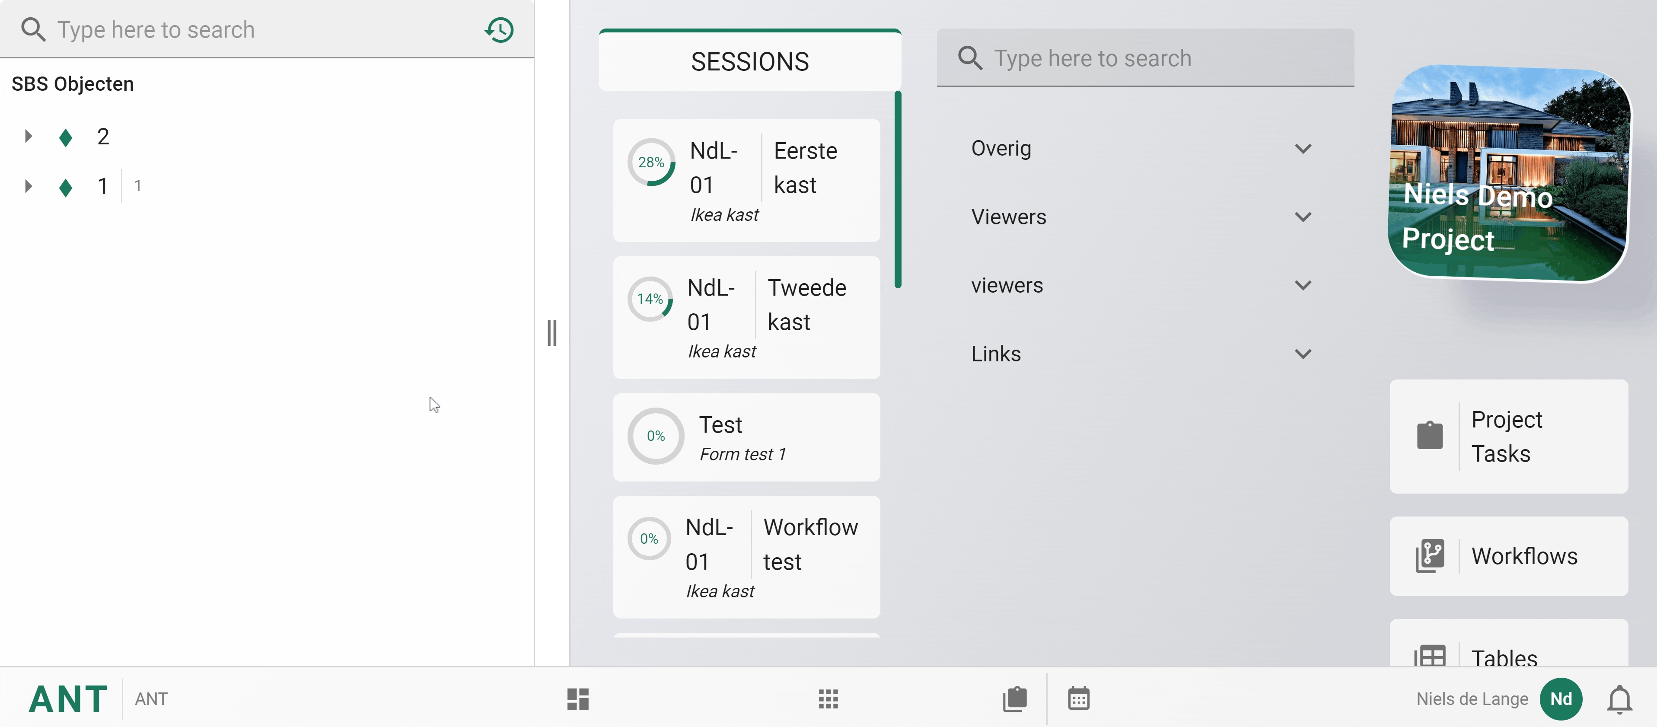The image size is (1657, 727).
Task: Click the 14% progress circle
Action: coord(650,299)
